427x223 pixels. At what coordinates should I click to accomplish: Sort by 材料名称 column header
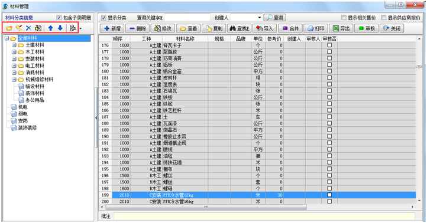185,39
